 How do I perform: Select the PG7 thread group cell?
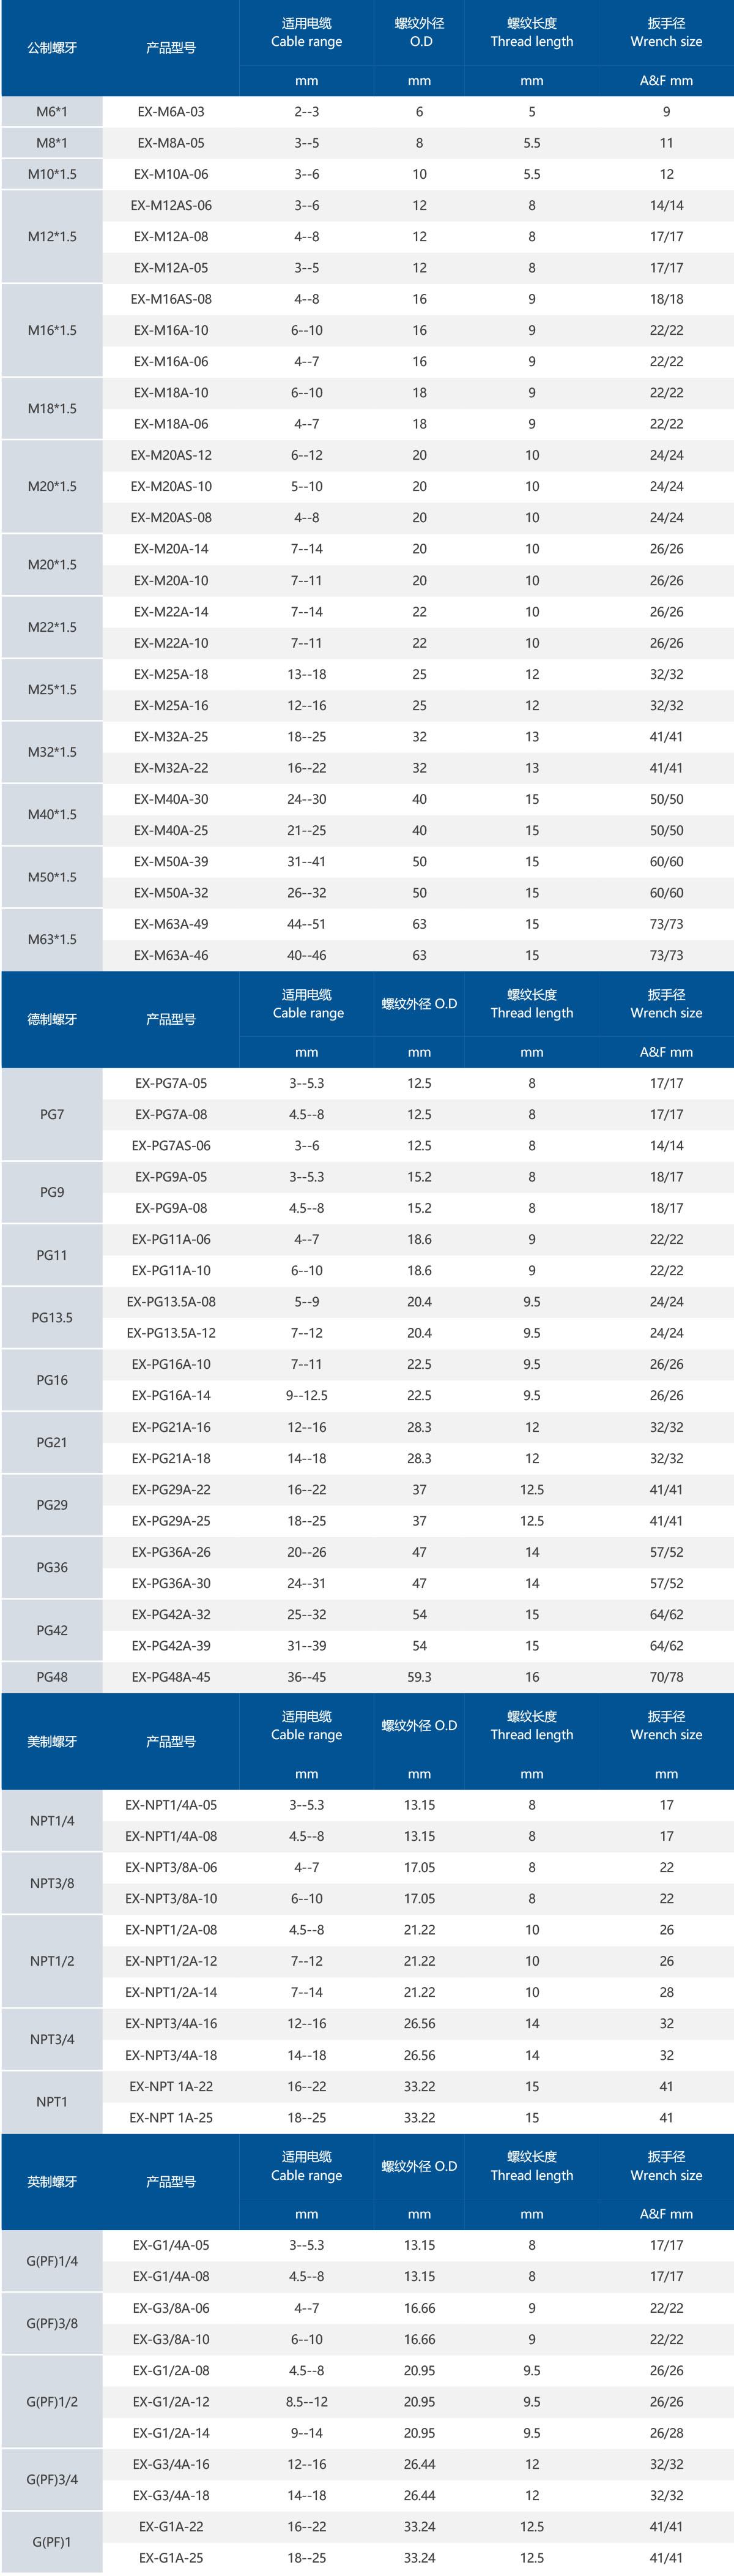pyautogui.click(x=52, y=1114)
